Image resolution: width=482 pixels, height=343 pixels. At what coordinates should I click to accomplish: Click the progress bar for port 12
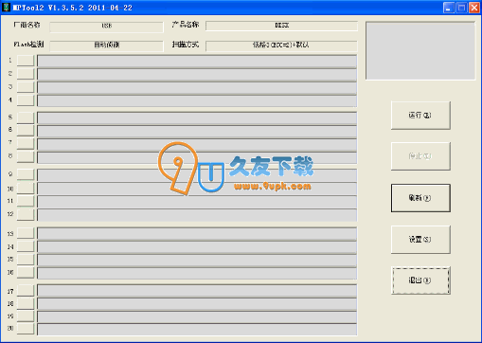(197, 215)
